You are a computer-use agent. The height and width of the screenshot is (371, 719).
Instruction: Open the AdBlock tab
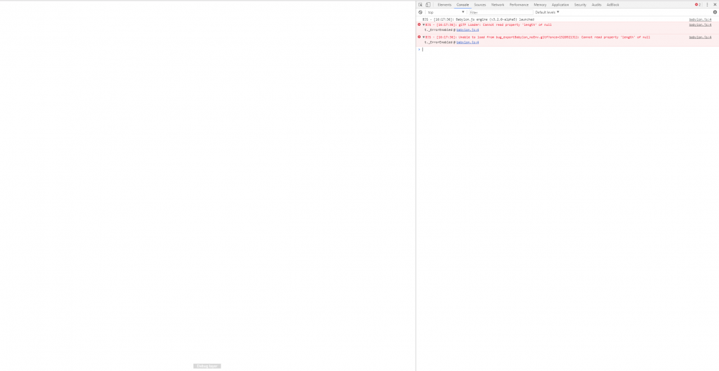613,4
